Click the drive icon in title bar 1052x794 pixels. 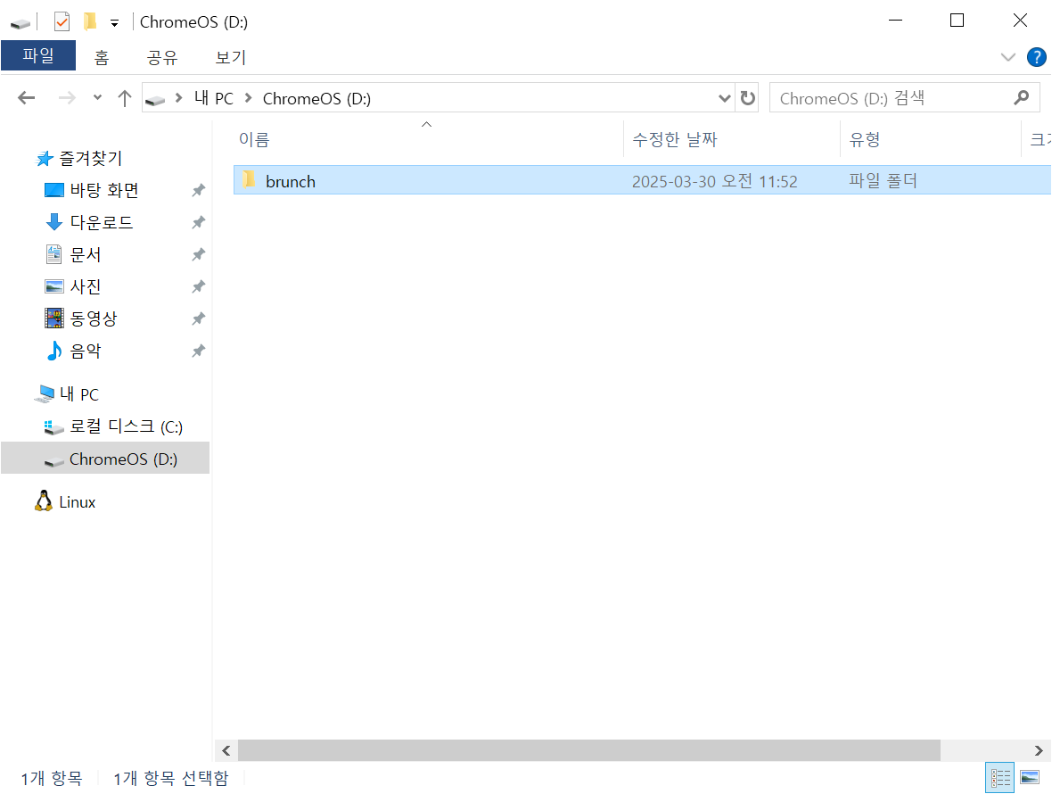click(21, 23)
